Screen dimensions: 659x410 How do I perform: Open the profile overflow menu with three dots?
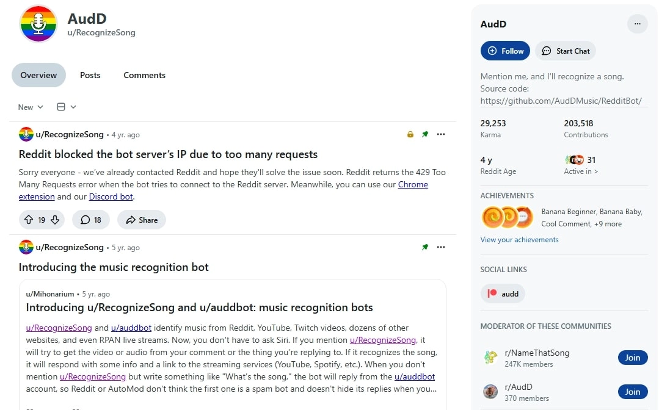pos(637,24)
